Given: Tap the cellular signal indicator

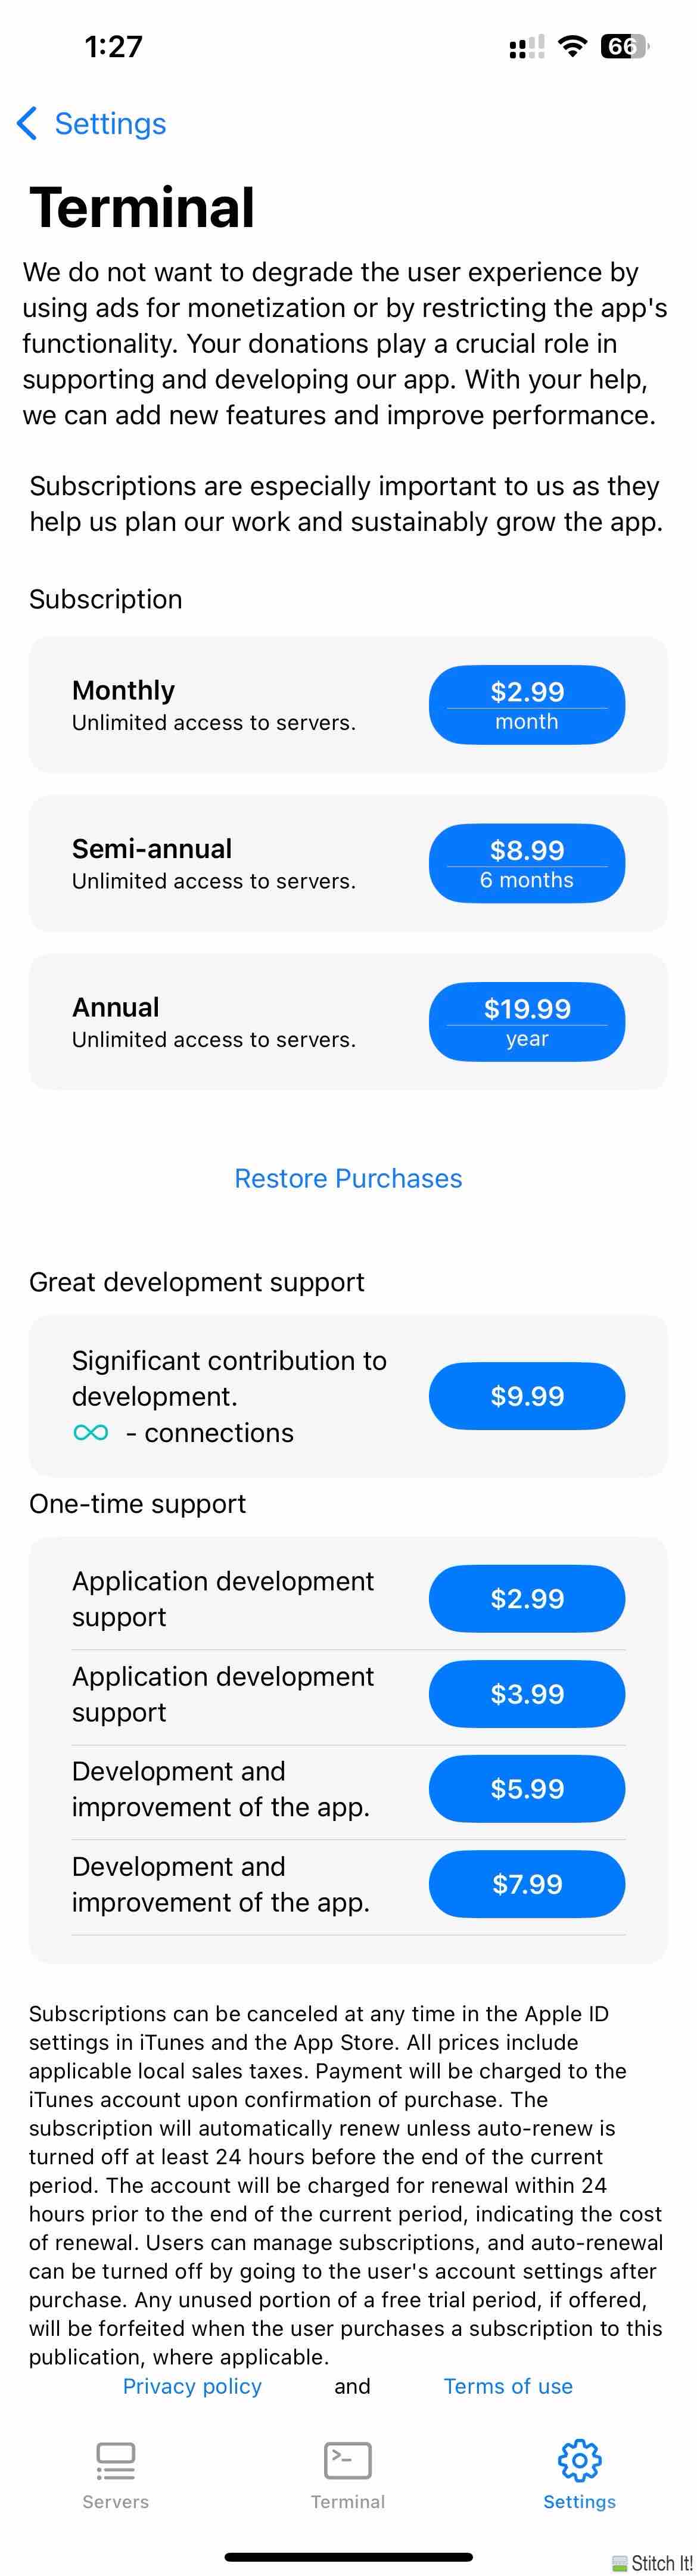Looking at the screenshot, I should [527, 46].
